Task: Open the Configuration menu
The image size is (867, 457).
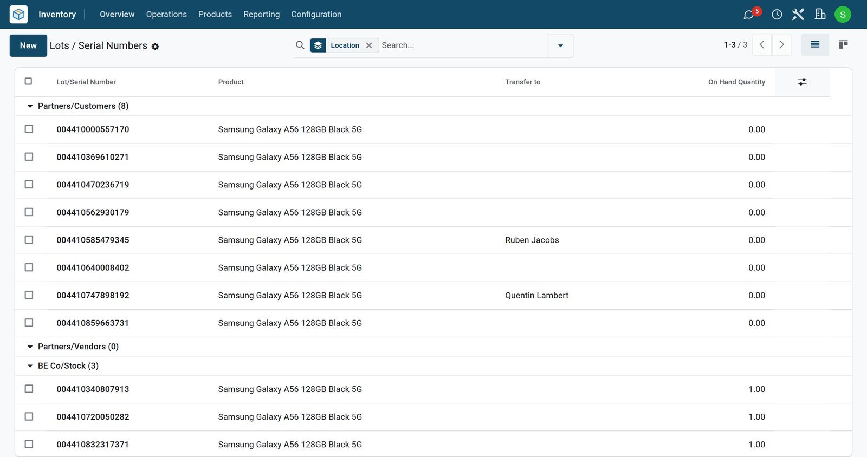Action: click(316, 15)
